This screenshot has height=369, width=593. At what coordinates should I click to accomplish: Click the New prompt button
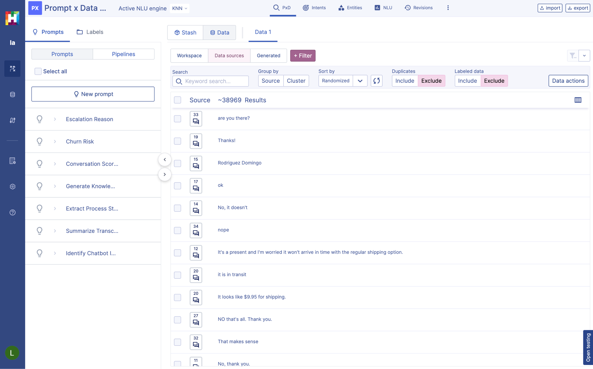click(93, 94)
